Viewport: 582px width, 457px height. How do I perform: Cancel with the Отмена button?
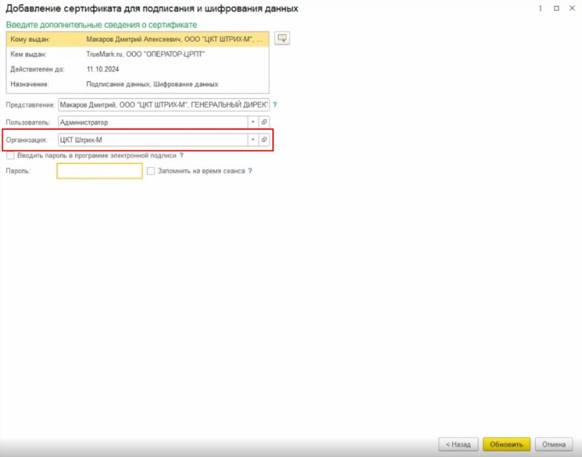554,444
